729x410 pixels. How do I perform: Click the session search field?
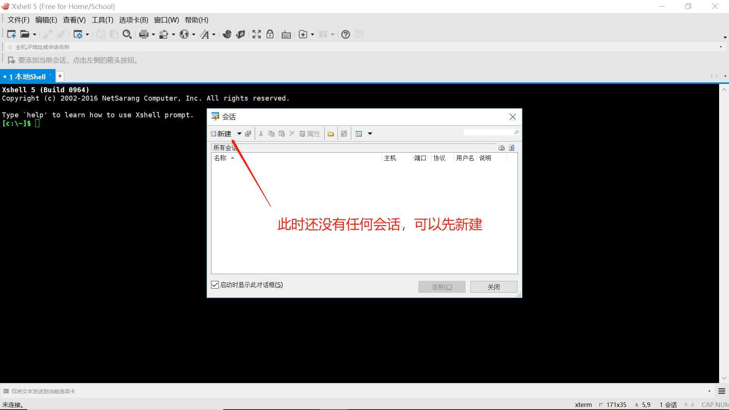[488, 132]
